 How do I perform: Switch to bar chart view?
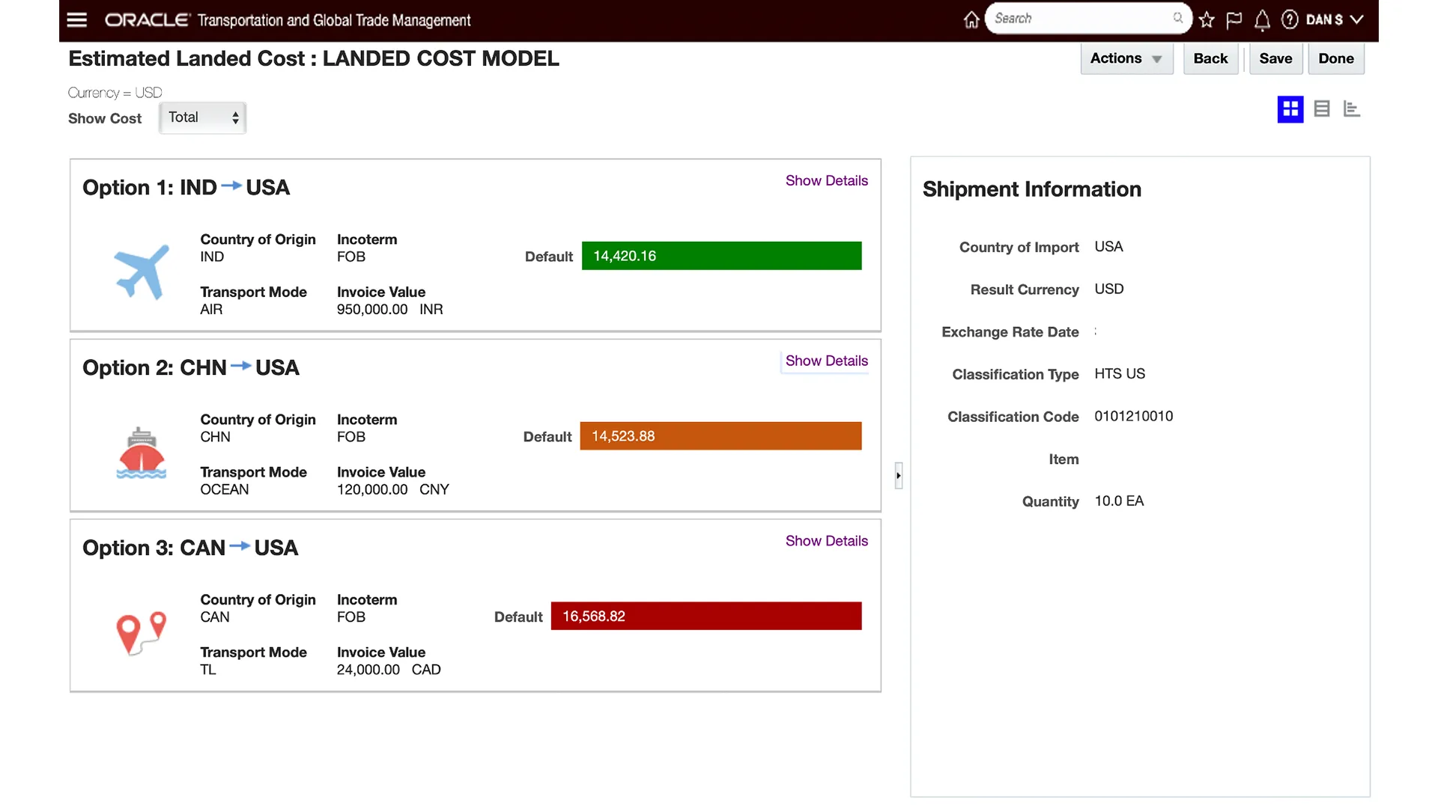click(1352, 109)
